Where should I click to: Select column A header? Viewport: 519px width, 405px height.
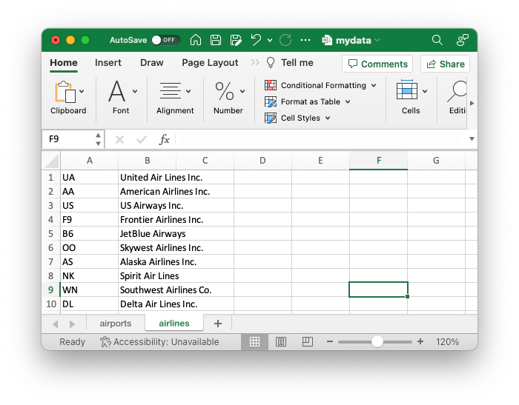point(90,161)
